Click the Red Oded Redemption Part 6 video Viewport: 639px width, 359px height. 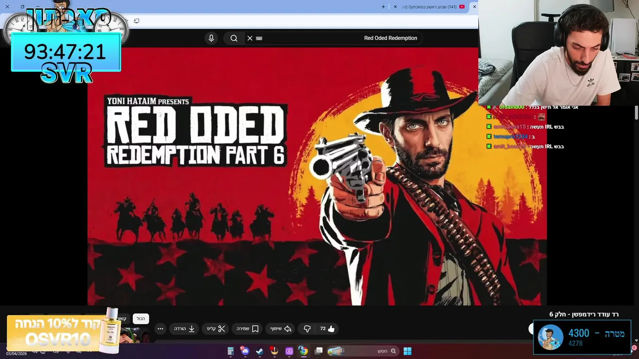(317, 176)
